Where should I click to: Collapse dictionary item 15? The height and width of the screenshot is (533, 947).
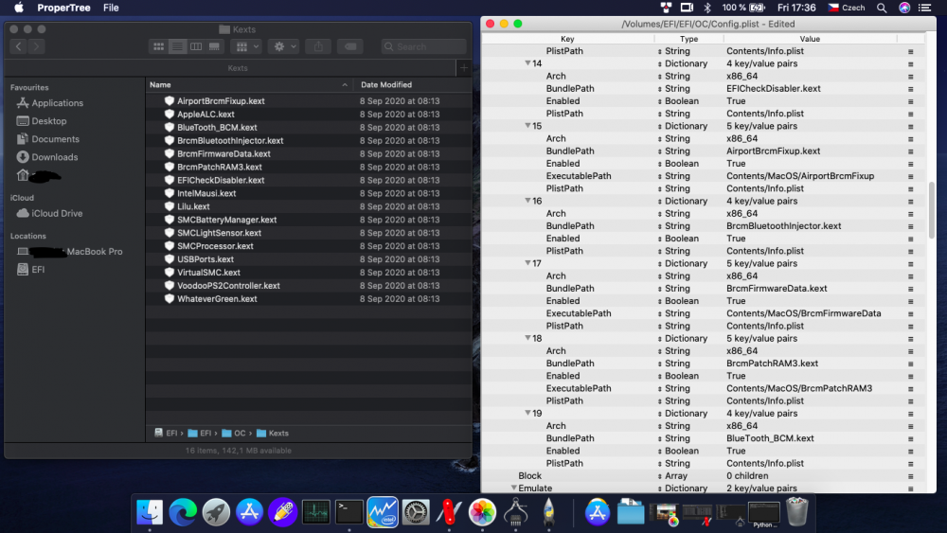pyautogui.click(x=527, y=126)
